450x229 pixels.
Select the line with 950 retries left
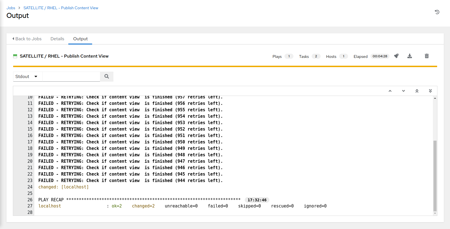click(130, 142)
